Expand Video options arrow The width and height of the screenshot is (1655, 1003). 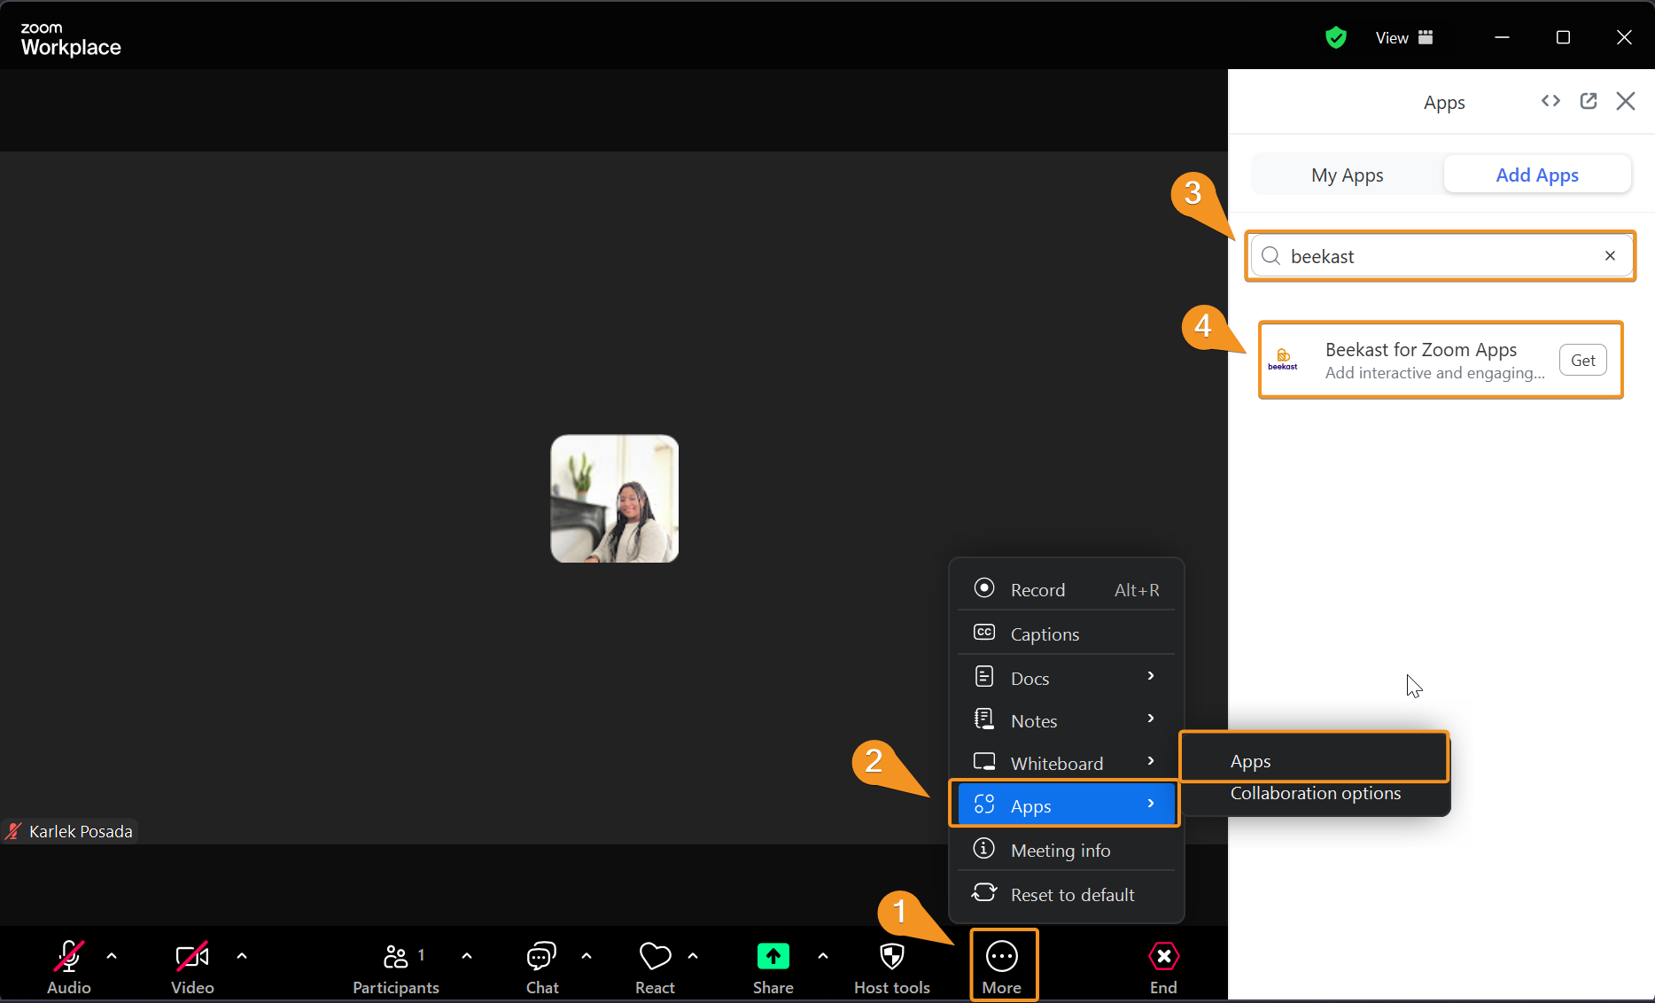tap(242, 956)
